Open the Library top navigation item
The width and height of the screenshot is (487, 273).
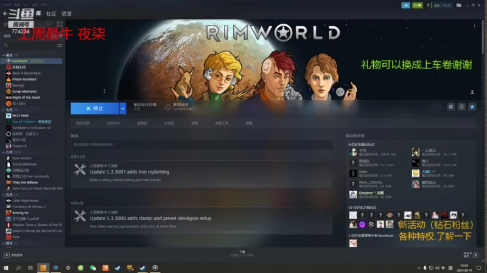tap(38, 13)
